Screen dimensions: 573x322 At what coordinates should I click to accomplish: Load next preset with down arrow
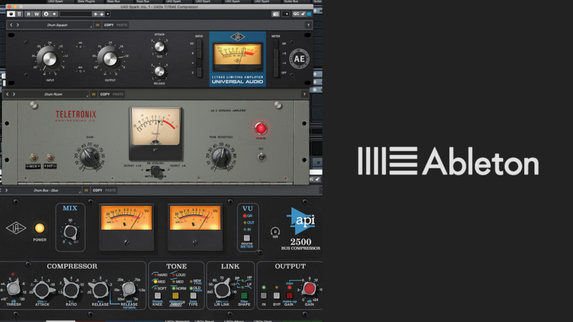point(101,14)
